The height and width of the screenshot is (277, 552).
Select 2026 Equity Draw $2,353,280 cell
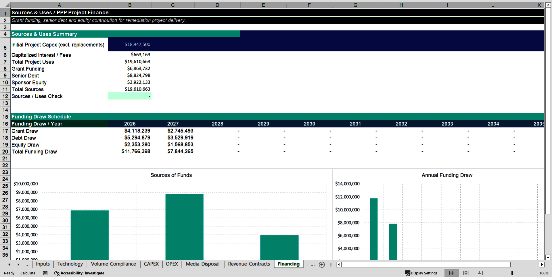pyautogui.click(x=130, y=145)
